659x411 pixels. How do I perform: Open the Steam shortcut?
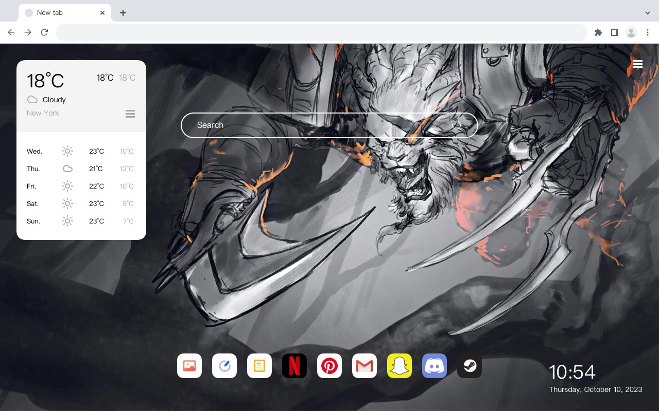pyautogui.click(x=470, y=366)
